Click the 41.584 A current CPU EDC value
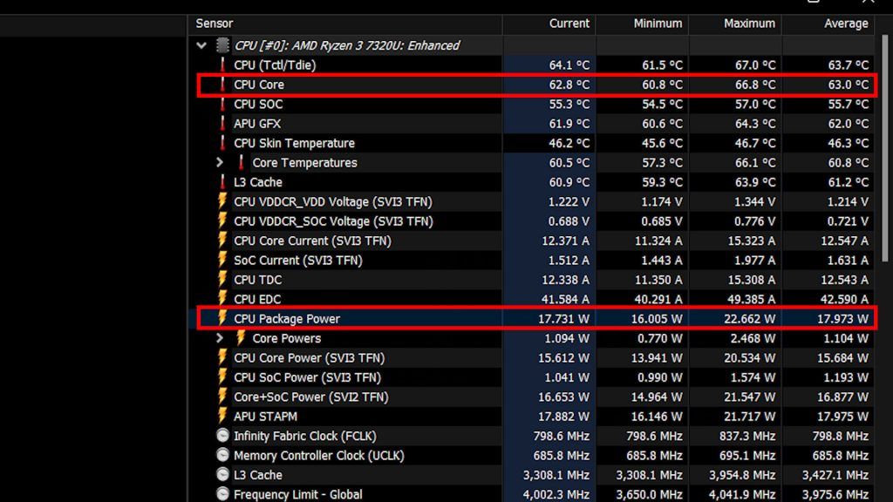 pos(564,300)
